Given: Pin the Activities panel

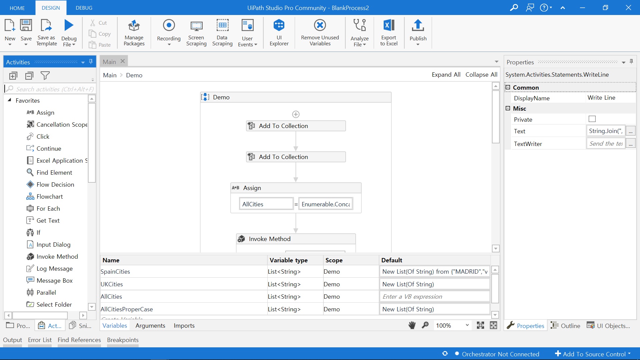Looking at the screenshot, I should pos(91,62).
